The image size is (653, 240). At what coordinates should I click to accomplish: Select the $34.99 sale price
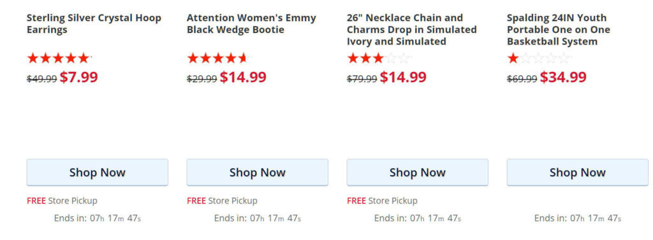point(563,78)
